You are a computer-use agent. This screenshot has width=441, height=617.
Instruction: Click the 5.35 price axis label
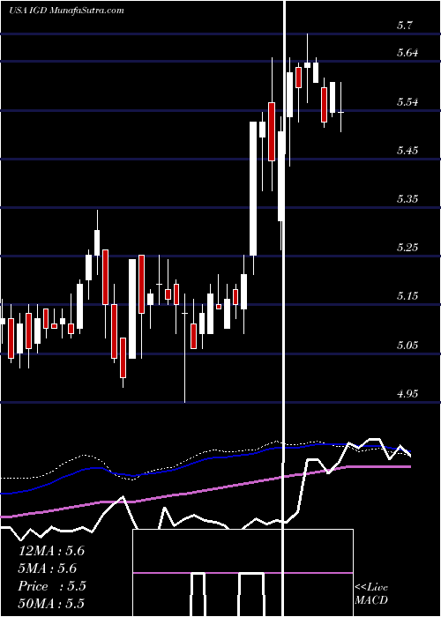(407, 198)
